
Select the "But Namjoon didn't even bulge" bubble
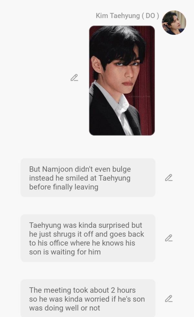point(88,177)
